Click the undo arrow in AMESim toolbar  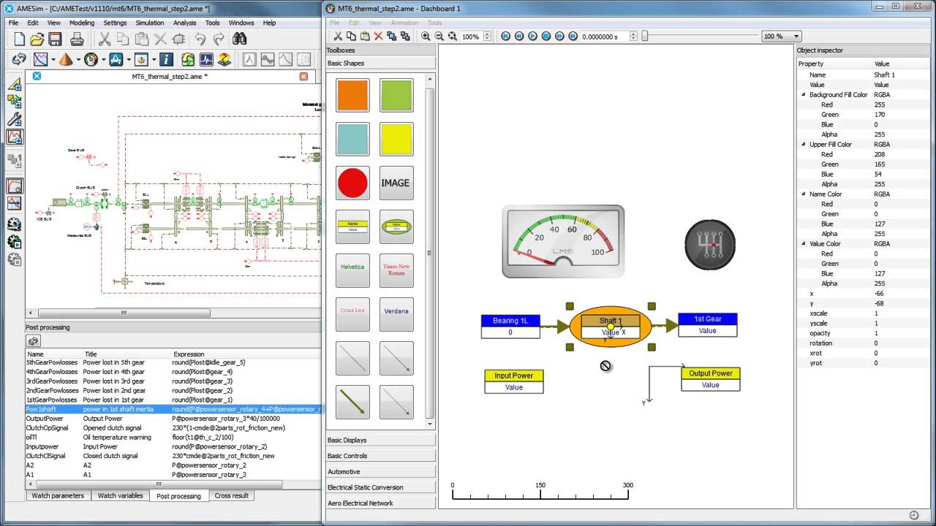click(200, 39)
